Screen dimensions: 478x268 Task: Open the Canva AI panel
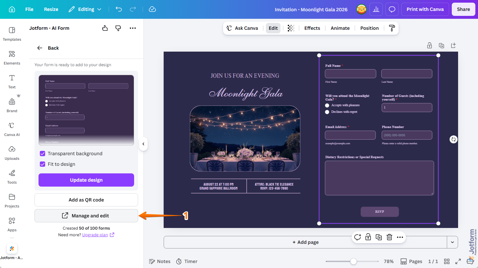12,129
